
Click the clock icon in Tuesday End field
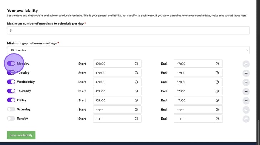(x=217, y=73)
